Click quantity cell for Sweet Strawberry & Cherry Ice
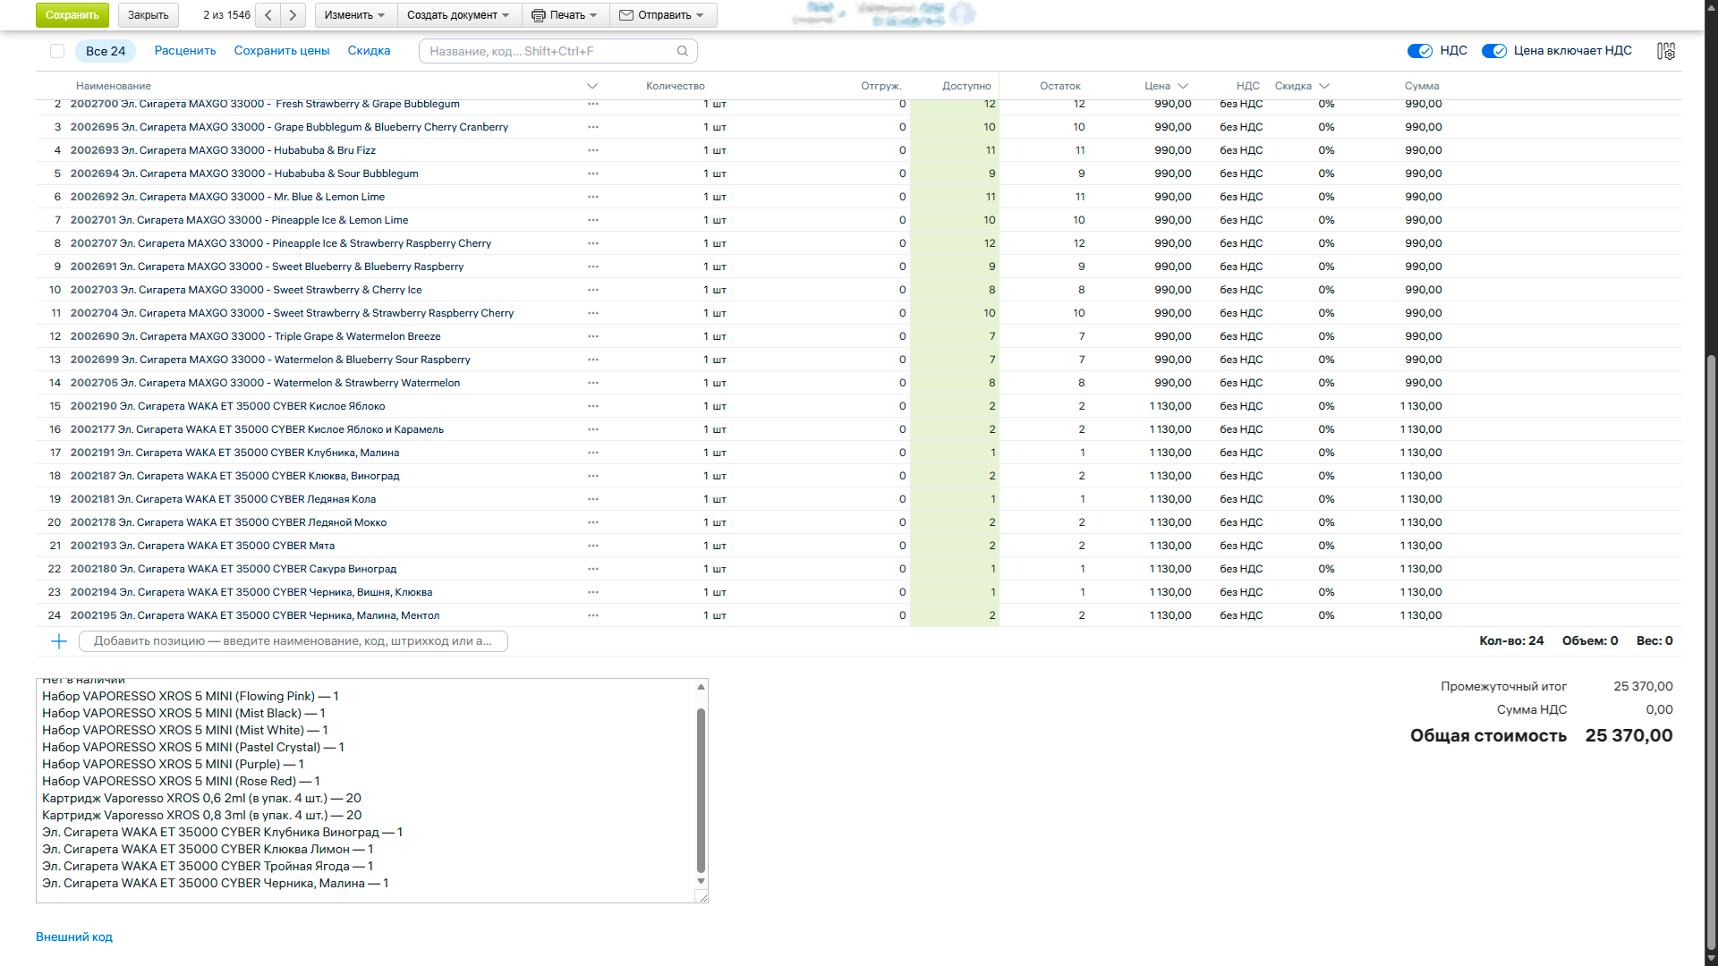Image resolution: width=1718 pixels, height=966 pixels. pos(714,290)
